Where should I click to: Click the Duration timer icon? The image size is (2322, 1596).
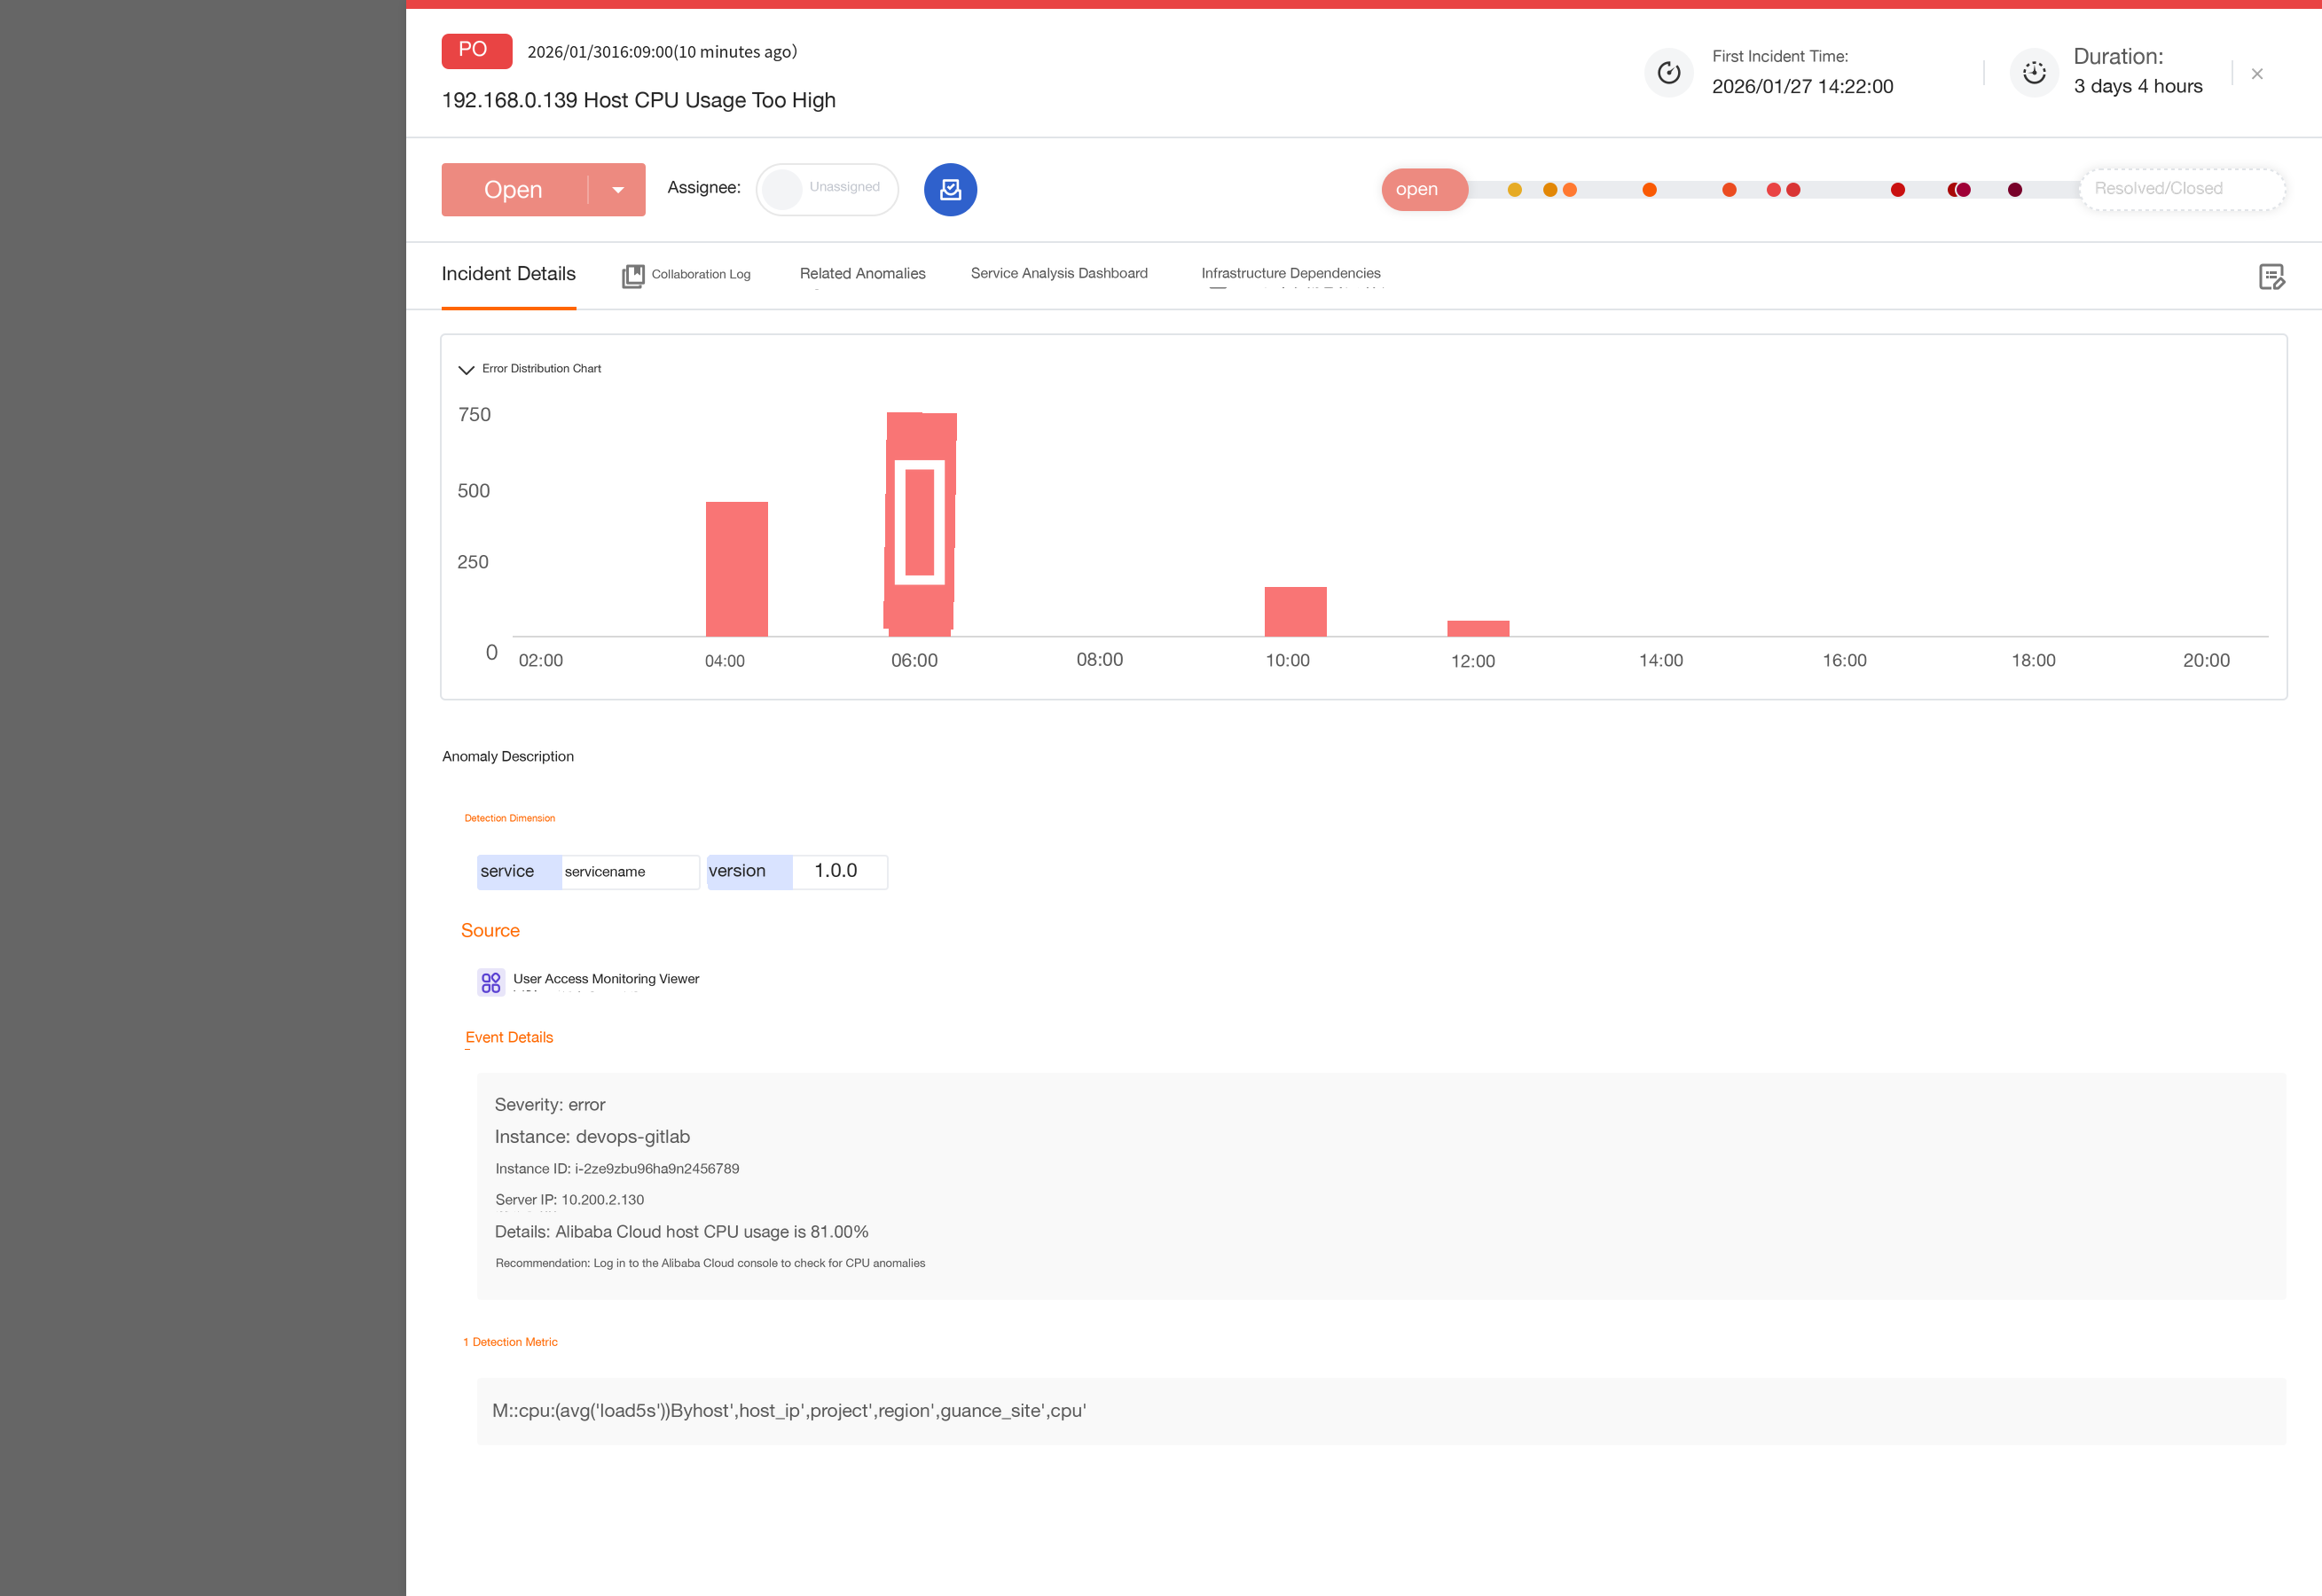(x=2033, y=72)
